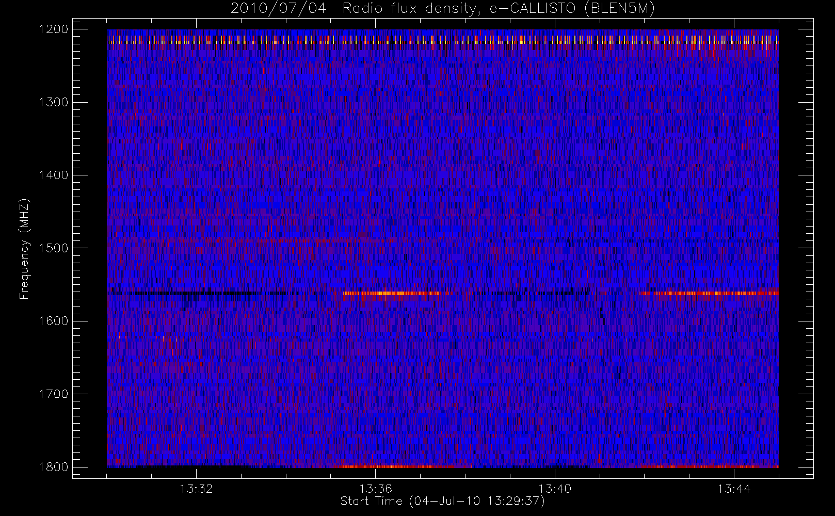
Task: Click the 1400 frequency tick label
Action: (x=54, y=175)
